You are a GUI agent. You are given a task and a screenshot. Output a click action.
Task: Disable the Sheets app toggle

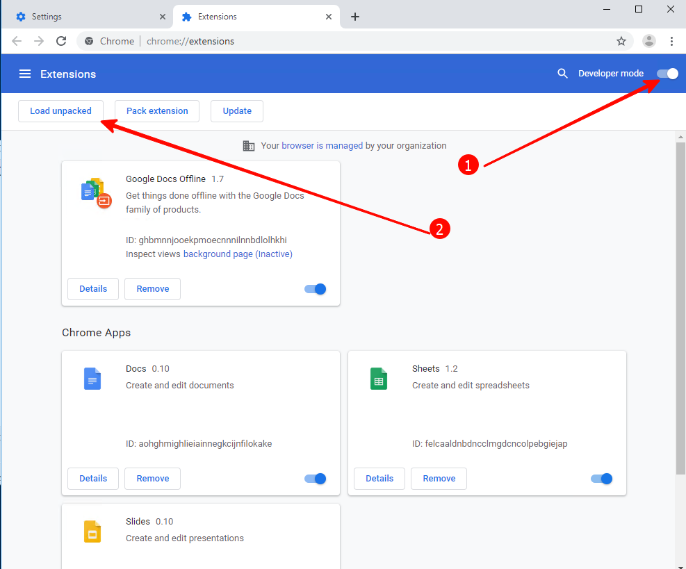(602, 479)
